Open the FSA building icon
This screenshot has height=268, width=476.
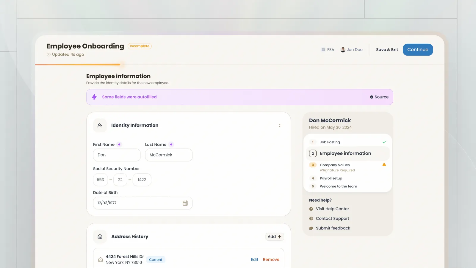(x=323, y=50)
